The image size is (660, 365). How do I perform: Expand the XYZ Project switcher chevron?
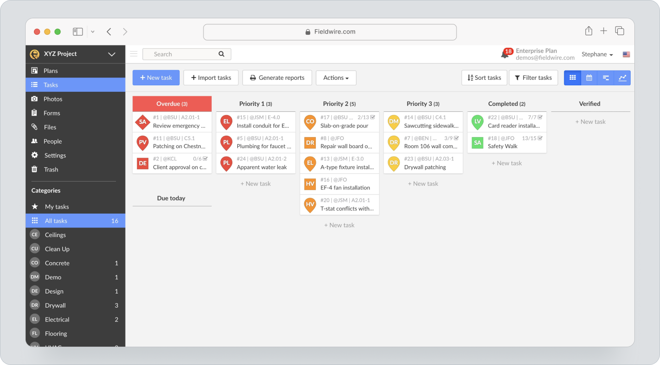point(111,54)
